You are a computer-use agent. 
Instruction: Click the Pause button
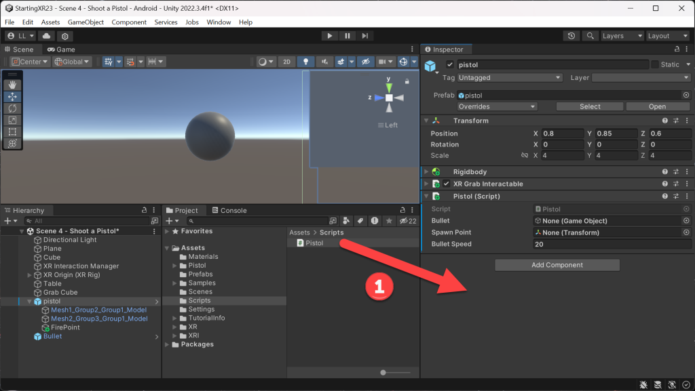pyautogui.click(x=347, y=36)
